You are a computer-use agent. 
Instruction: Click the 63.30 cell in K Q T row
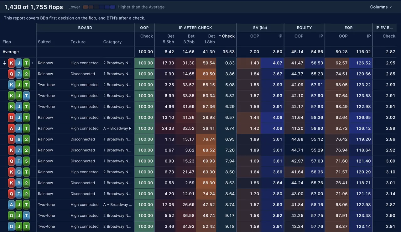(206, 172)
